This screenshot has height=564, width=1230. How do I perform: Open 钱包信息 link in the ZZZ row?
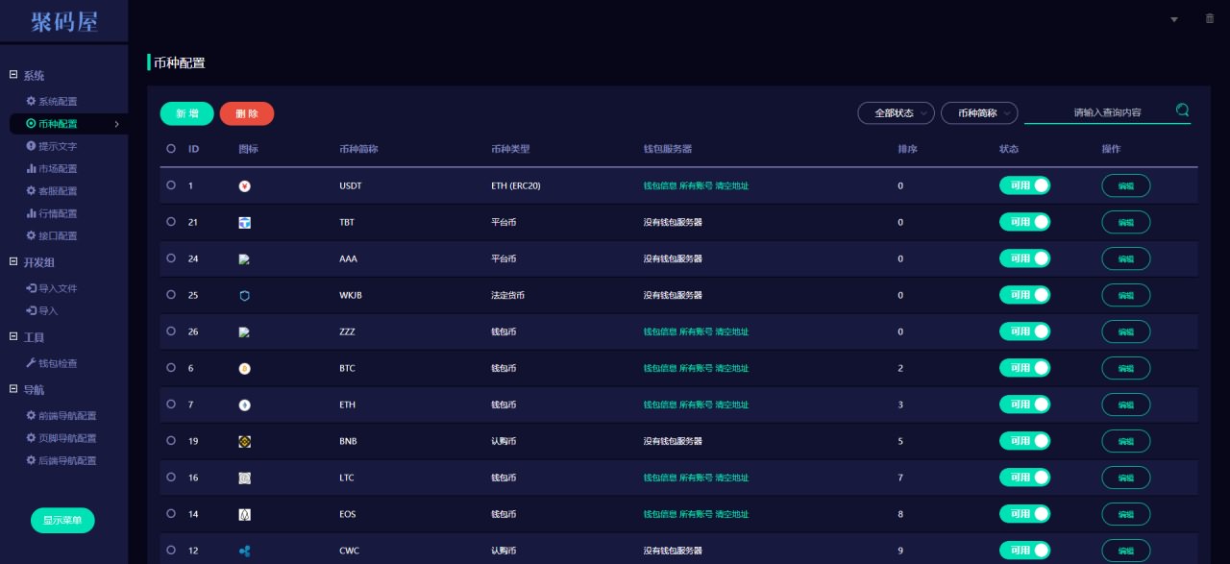click(659, 331)
